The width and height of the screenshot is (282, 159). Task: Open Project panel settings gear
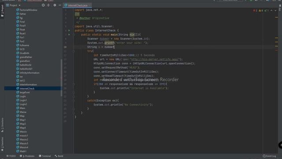click(55, 5)
